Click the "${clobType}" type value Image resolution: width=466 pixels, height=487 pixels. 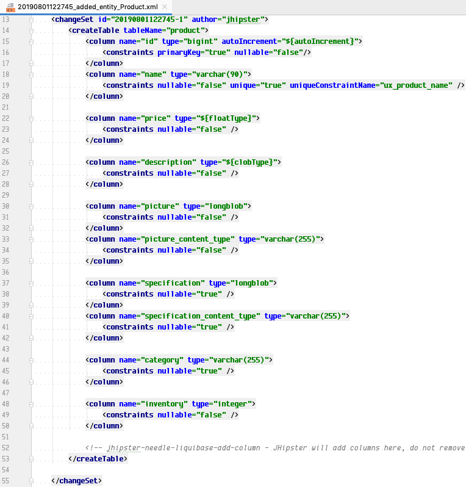click(249, 162)
